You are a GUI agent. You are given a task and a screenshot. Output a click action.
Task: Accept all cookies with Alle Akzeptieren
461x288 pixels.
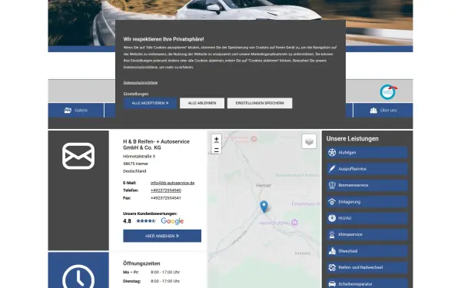[150, 103]
